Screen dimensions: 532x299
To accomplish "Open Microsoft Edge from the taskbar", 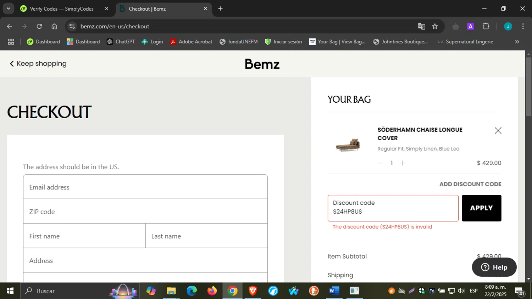I will (192, 291).
